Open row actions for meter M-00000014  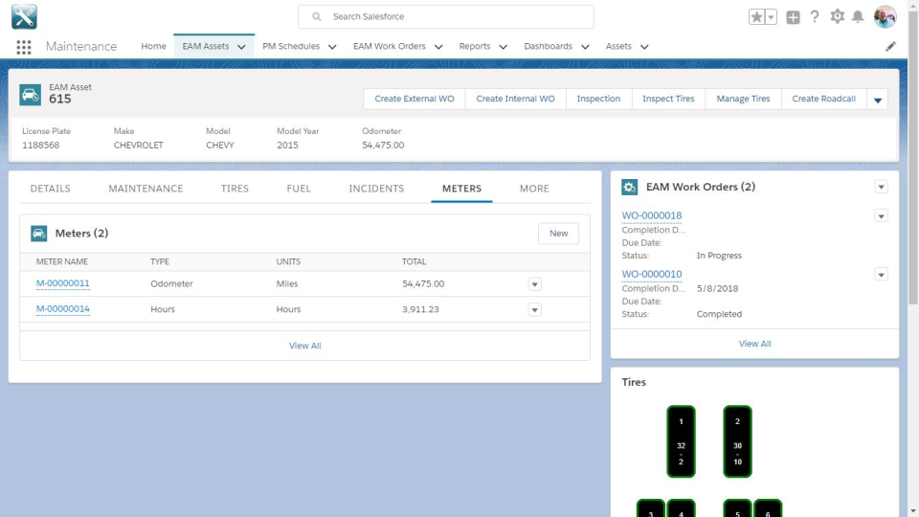(534, 309)
